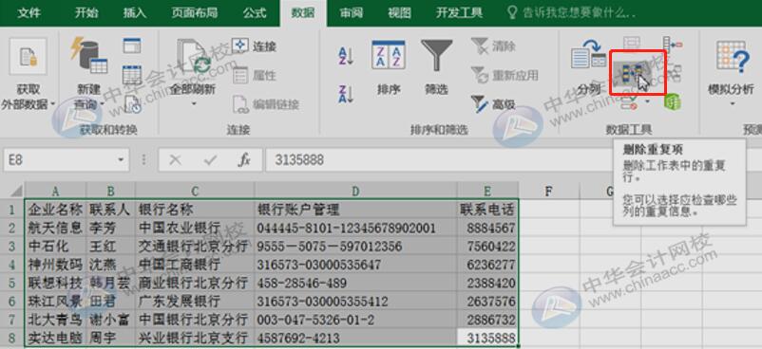Switch to the 公式 formulas tab
762x349 pixels.
coord(256,13)
